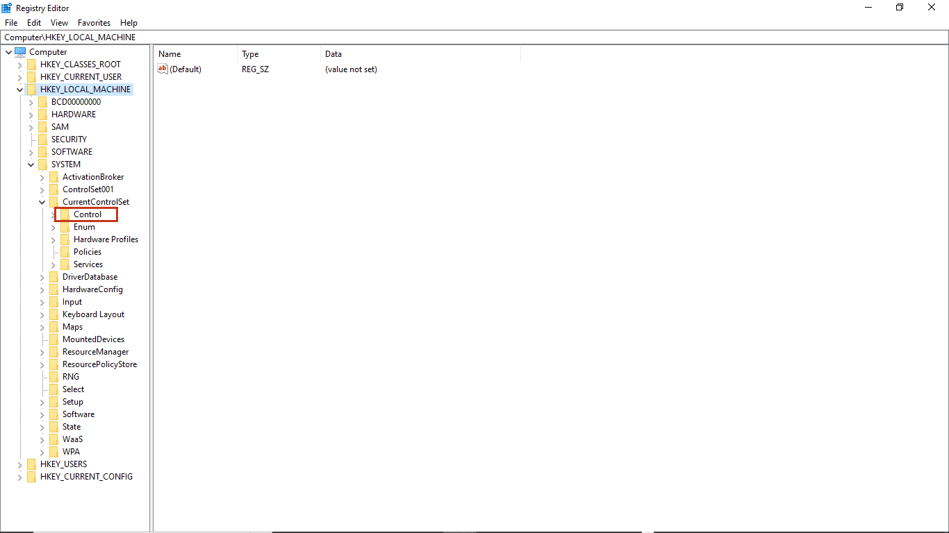Click the (Default) string value icon
Image resolution: width=949 pixels, height=533 pixels.
[163, 69]
